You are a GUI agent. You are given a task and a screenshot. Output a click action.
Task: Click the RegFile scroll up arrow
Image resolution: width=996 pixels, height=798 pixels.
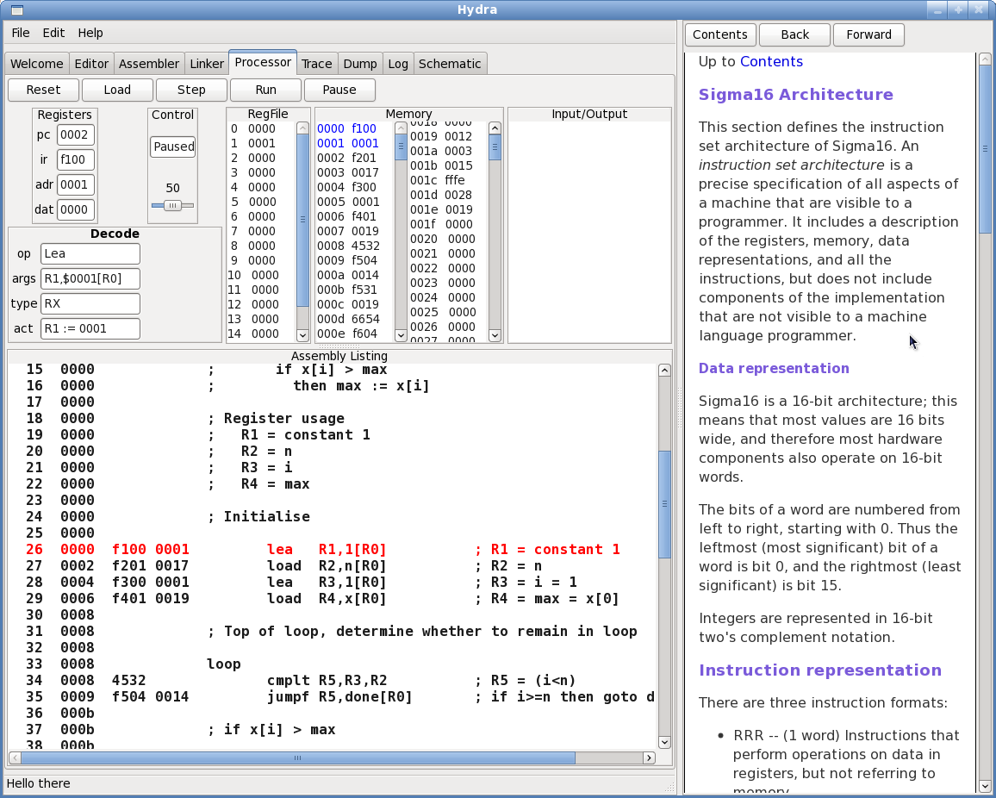[x=303, y=128]
